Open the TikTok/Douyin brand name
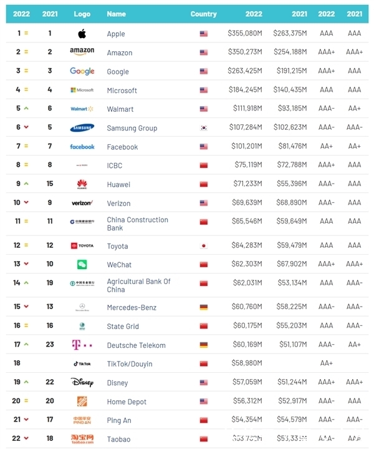Image resolution: width=374 pixels, height=449 pixels. [x=129, y=364]
